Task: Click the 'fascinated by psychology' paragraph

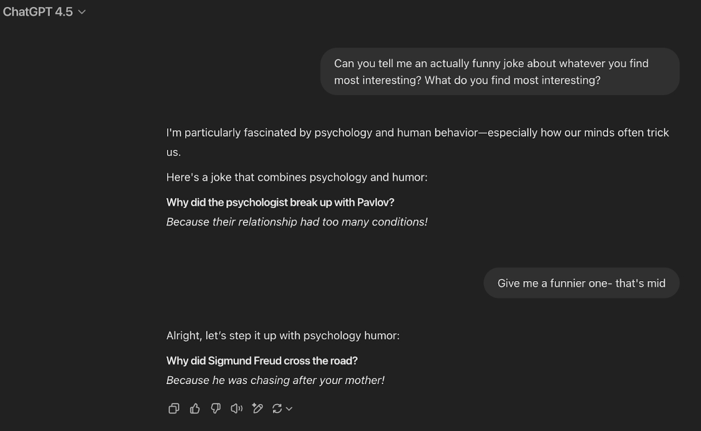Action: coord(417,133)
